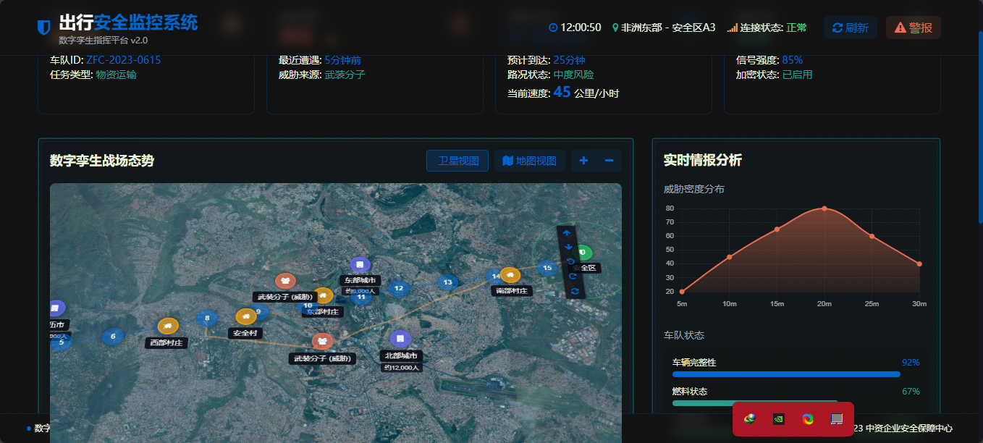This screenshot has width=983, height=443.
Task: Reset map view with the sync icon
Action: tap(574, 291)
